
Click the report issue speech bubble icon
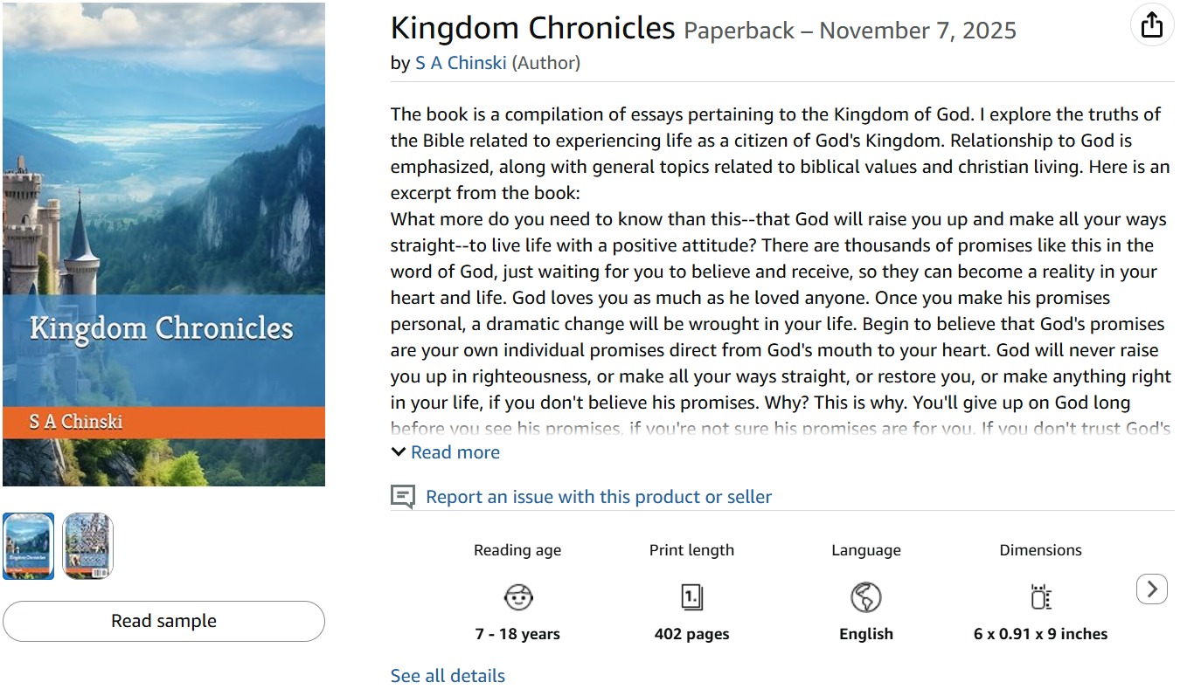[402, 497]
